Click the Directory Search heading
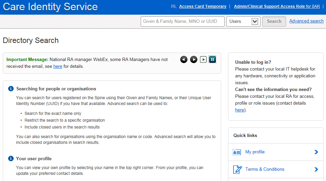This screenshot has height=181, width=326. point(31,40)
